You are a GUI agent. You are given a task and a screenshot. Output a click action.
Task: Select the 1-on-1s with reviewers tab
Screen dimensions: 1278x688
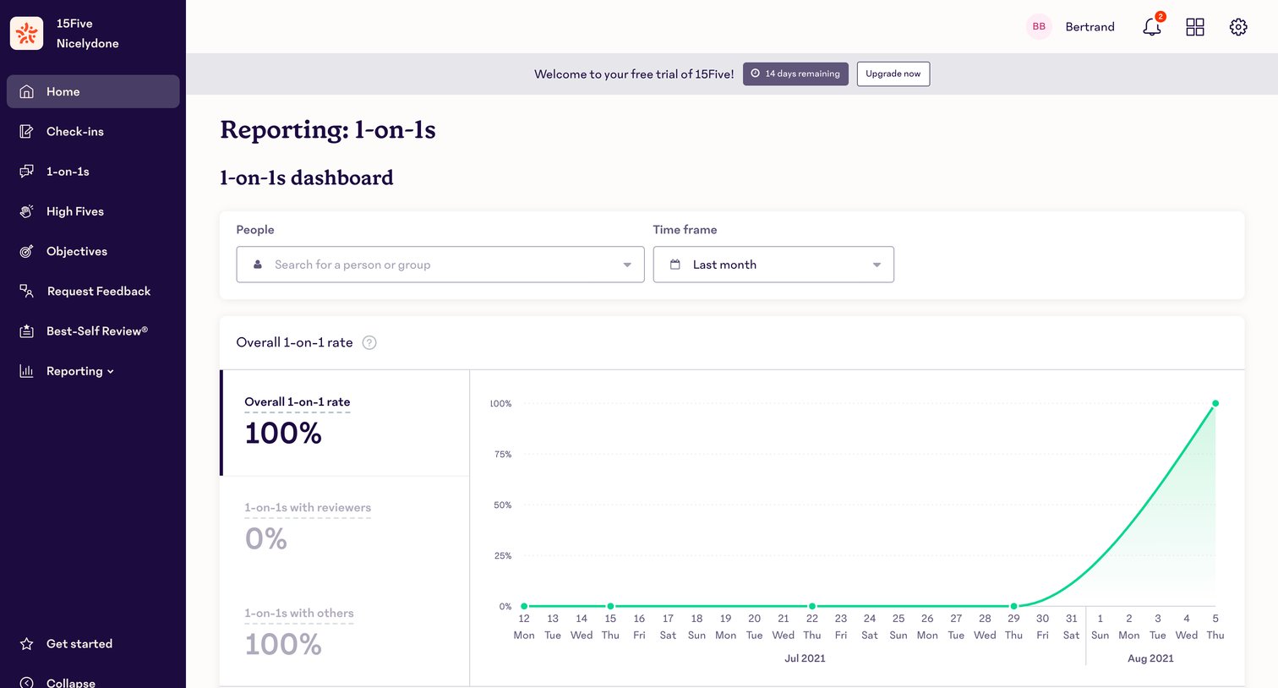coord(345,528)
